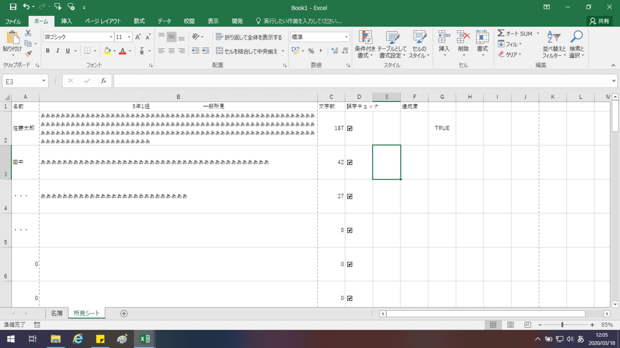Align the cell text to the left
620x348 pixels.
161,51
